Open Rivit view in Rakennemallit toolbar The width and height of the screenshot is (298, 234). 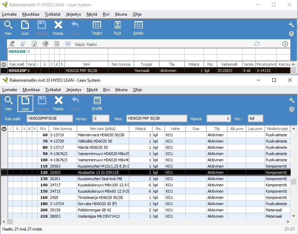pyautogui.click(x=117, y=28)
